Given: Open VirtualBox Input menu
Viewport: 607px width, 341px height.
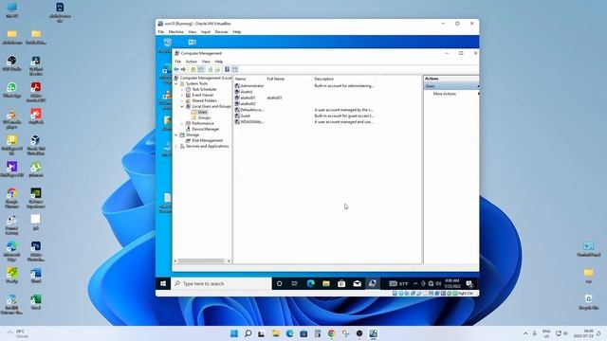Looking at the screenshot, I should tap(206, 31).
